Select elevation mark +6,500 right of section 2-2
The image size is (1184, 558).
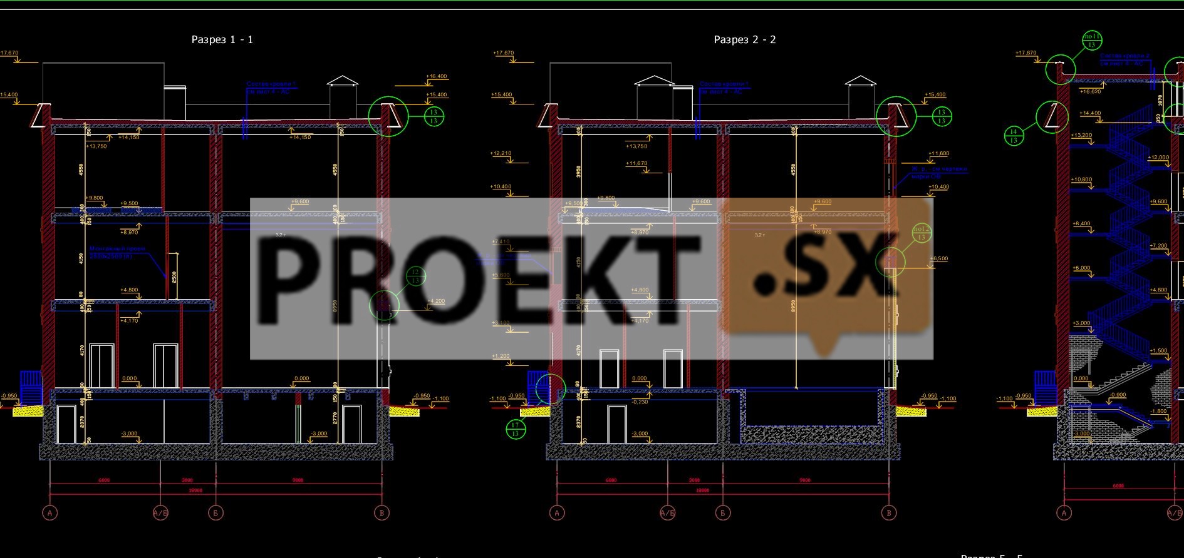pos(939,258)
